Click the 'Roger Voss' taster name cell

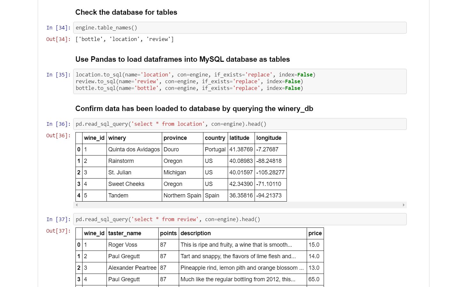coord(122,245)
